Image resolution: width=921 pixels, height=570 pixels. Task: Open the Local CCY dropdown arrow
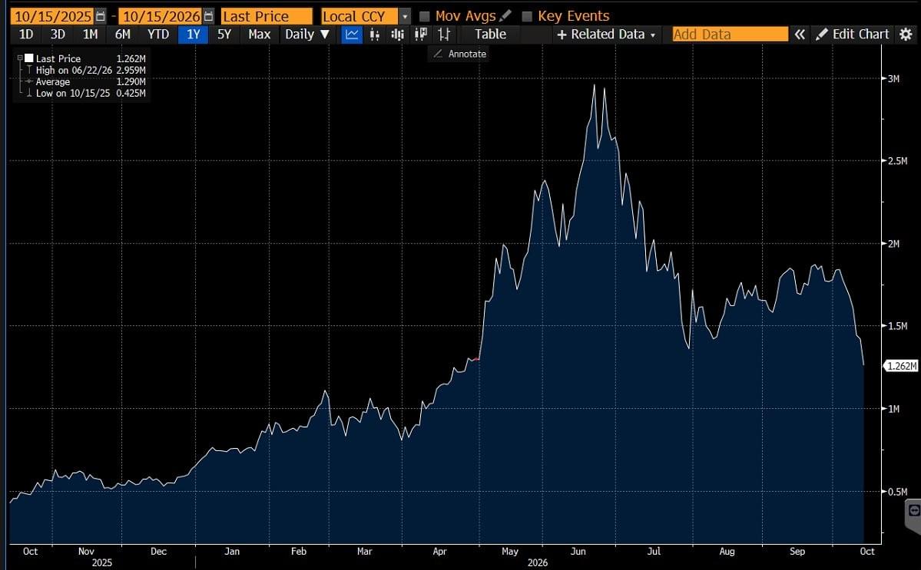[x=405, y=16]
